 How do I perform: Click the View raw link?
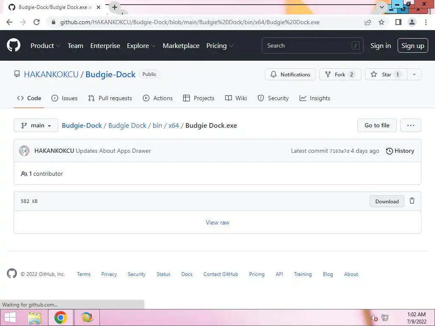[x=217, y=222]
